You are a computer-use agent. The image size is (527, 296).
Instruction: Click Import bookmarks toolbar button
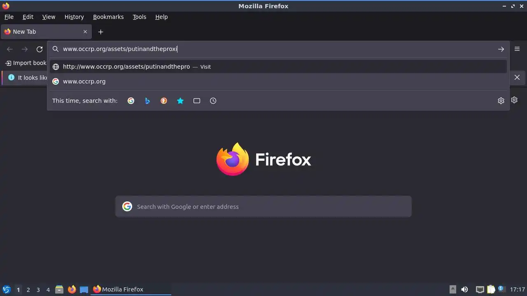[x=26, y=63]
